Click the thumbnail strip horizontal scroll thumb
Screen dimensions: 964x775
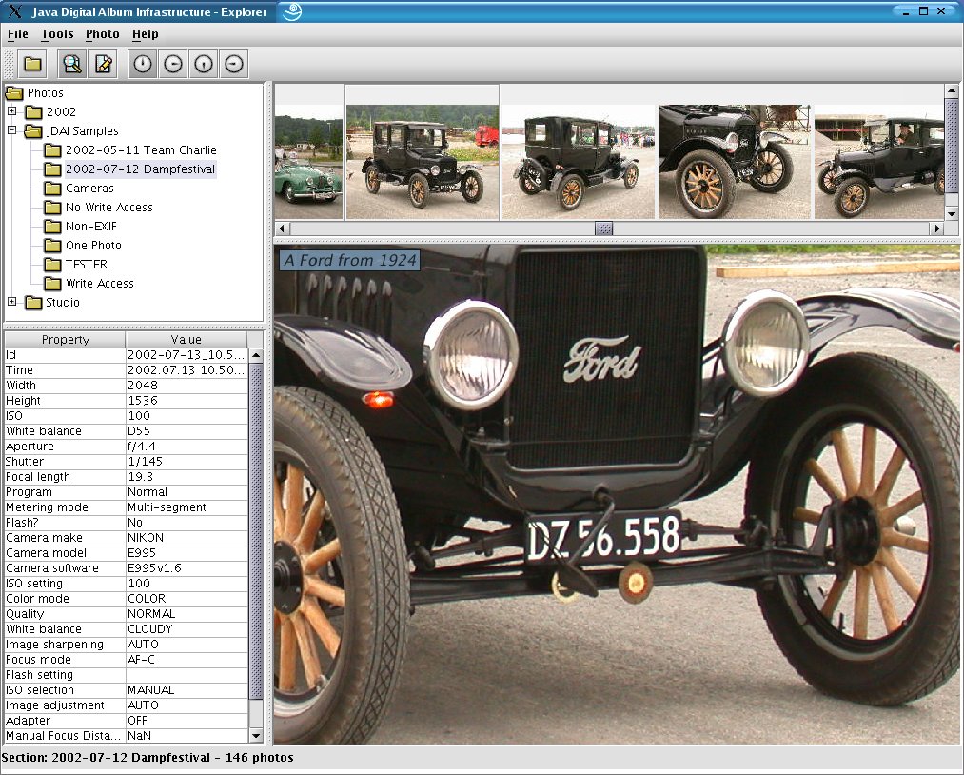click(x=603, y=229)
